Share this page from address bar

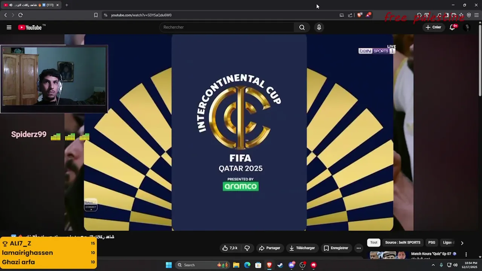tap(350, 15)
